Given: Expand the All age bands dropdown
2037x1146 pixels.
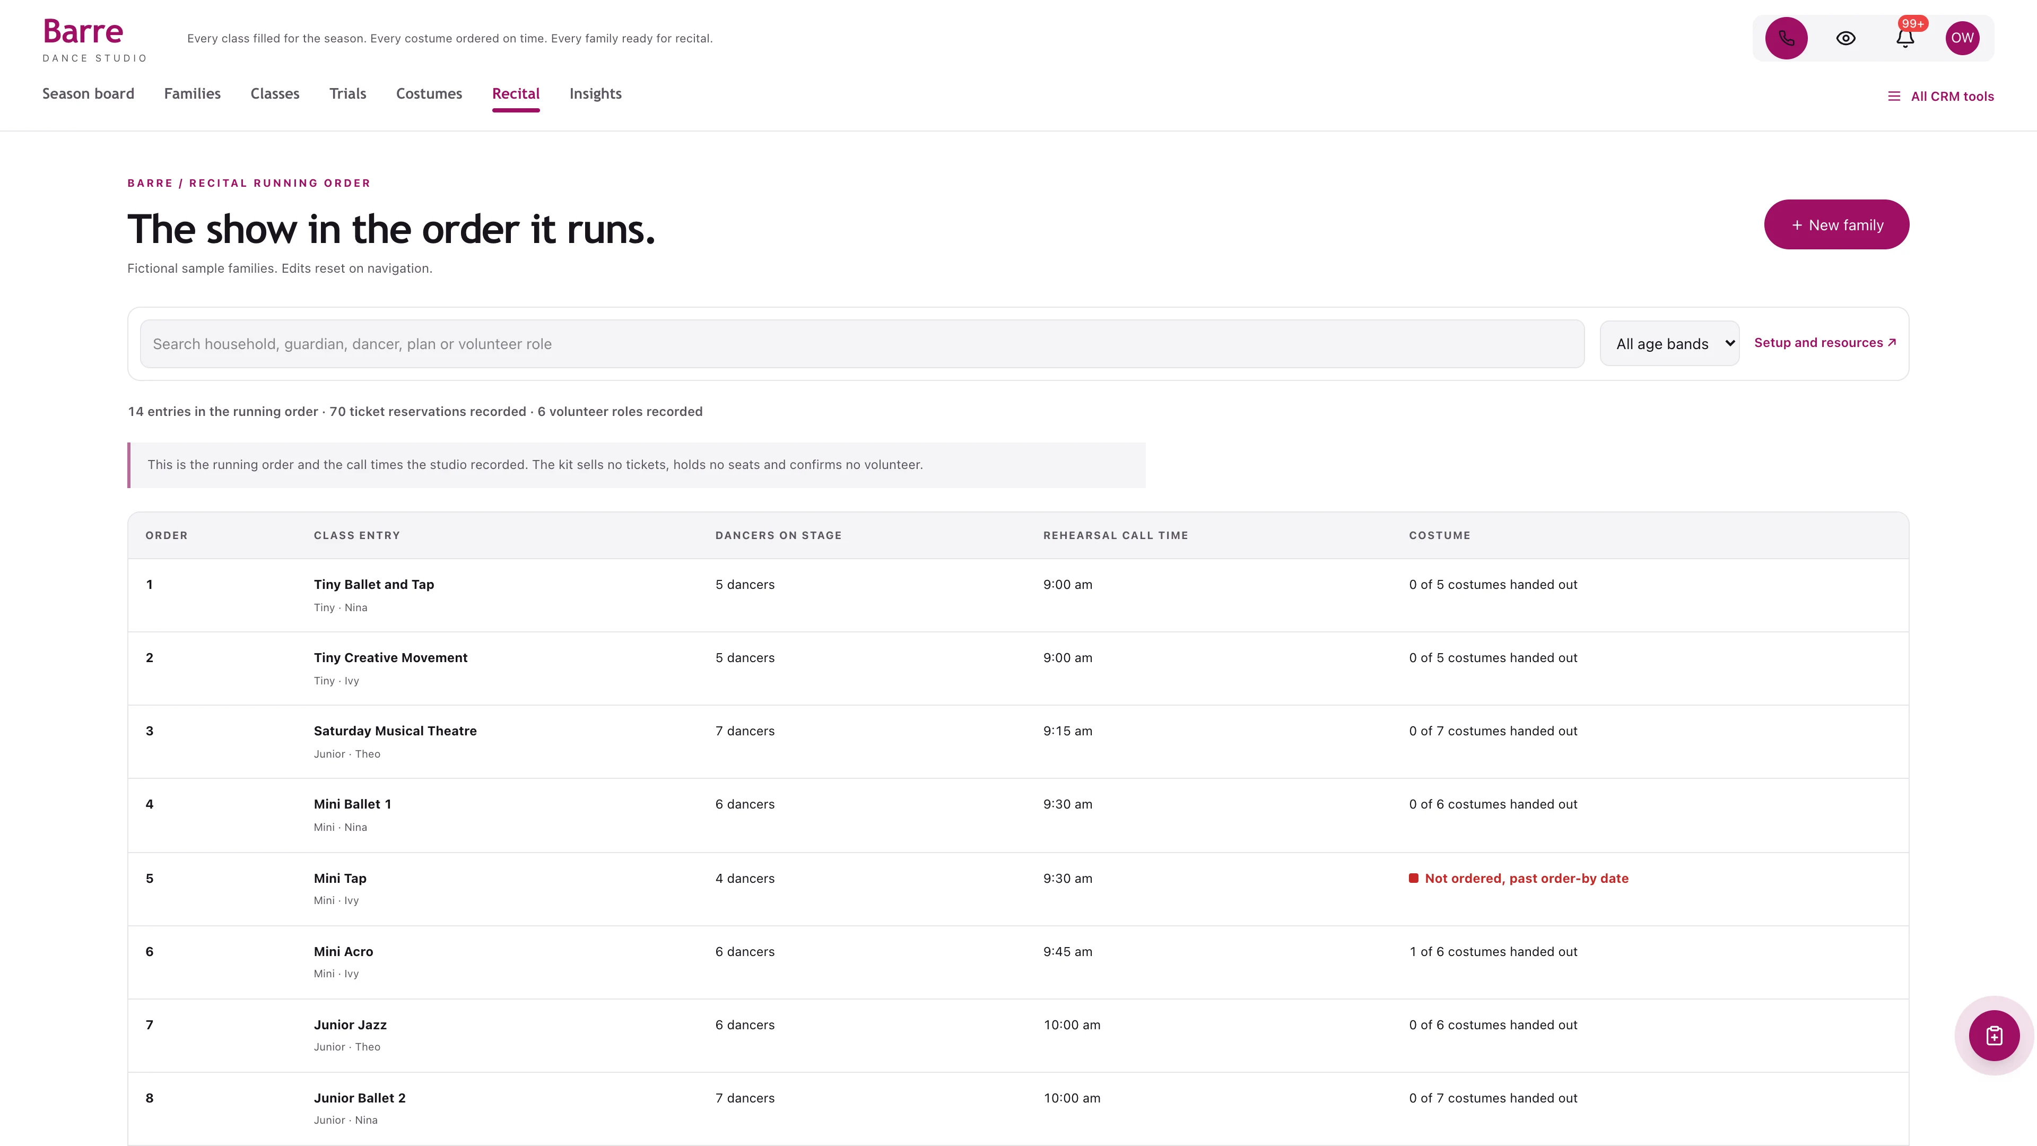Looking at the screenshot, I should pos(1669,343).
